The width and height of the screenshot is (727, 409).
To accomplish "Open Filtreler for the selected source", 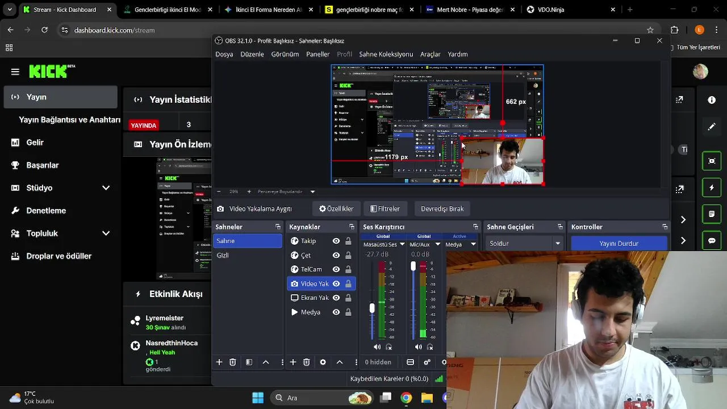I will point(385,208).
